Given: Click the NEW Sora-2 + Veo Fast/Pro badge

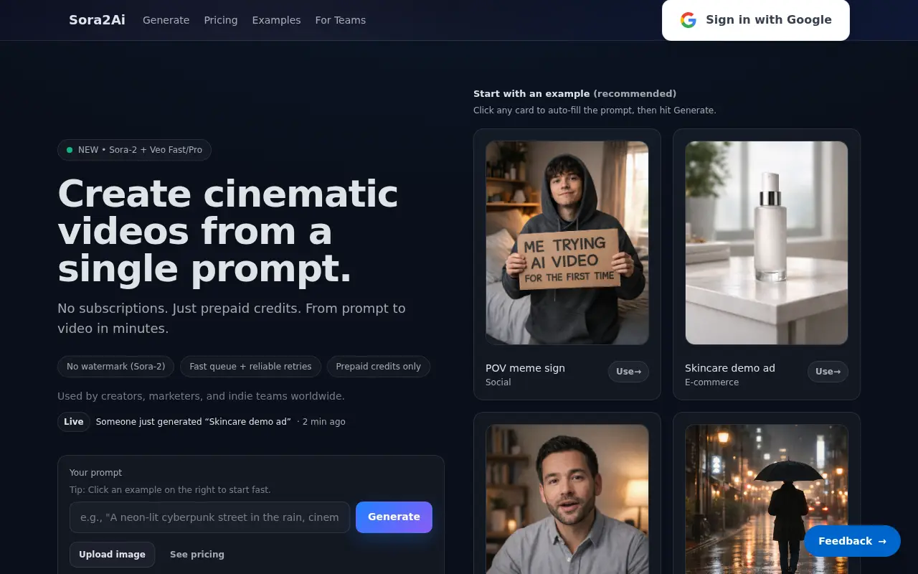Looking at the screenshot, I should click(134, 150).
